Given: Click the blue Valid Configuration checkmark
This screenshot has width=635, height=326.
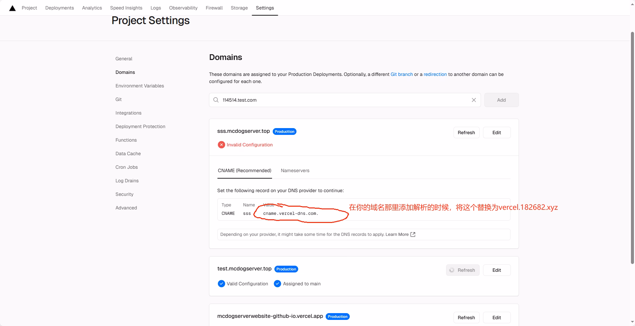Looking at the screenshot, I should (x=221, y=284).
